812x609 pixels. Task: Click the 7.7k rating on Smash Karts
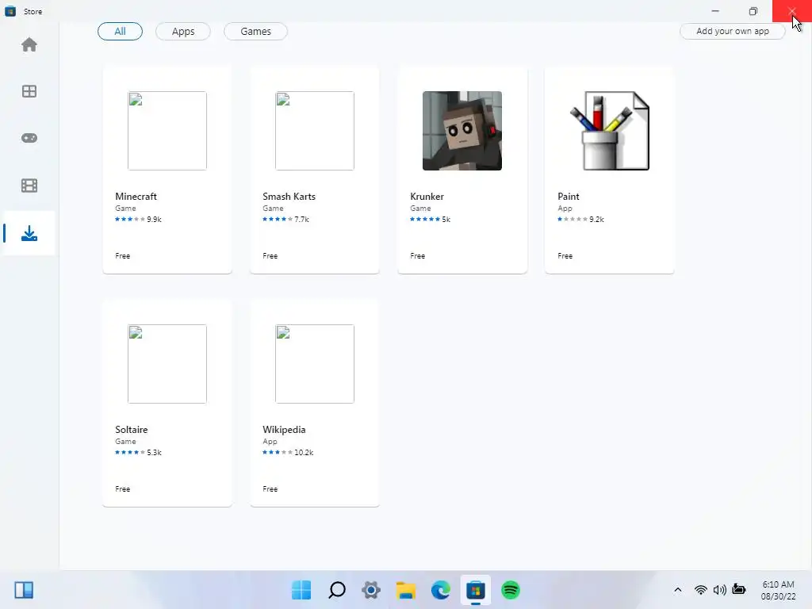click(x=301, y=219)
